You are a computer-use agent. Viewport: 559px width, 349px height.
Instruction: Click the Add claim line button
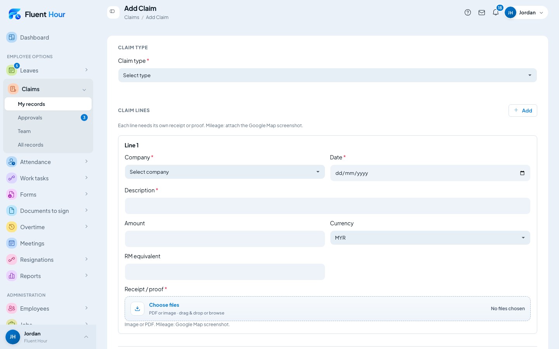[523, 111]
